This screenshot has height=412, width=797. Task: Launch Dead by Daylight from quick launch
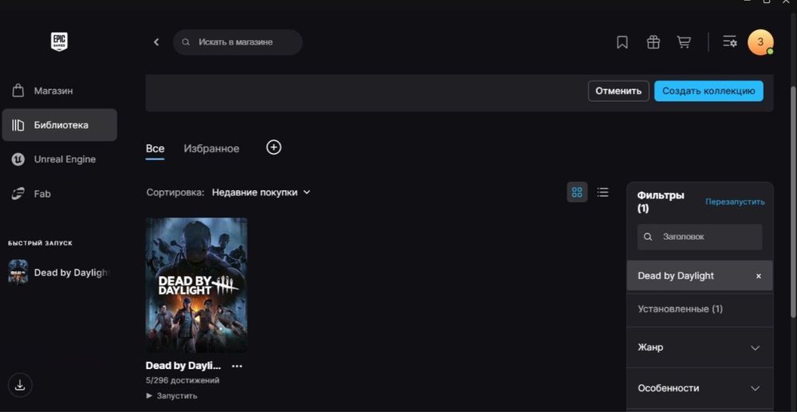(58, 273)
